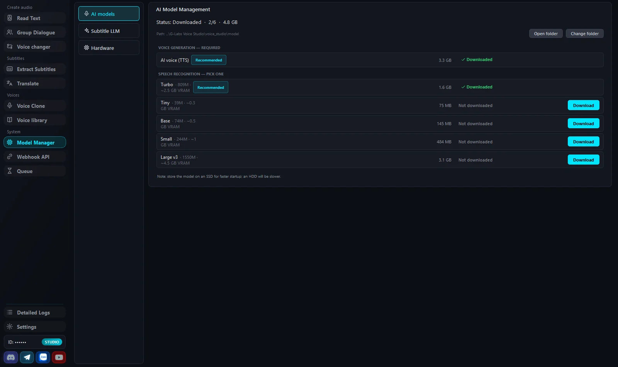This screenshot has height=367, width=618.
Task: Click the Model Manager chip icon
Action: (10, 143)
